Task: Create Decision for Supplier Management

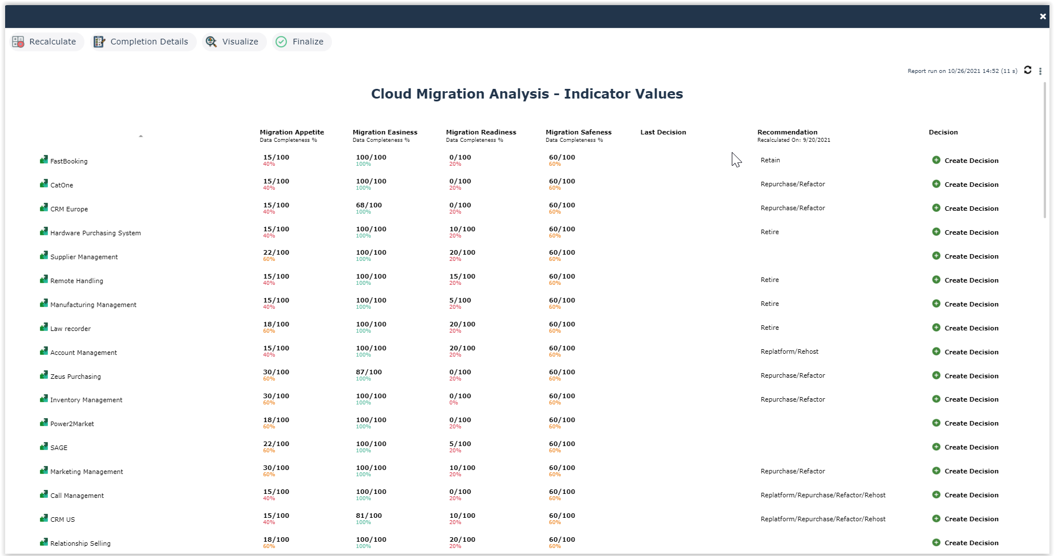Action: click(x=966, y=256)
